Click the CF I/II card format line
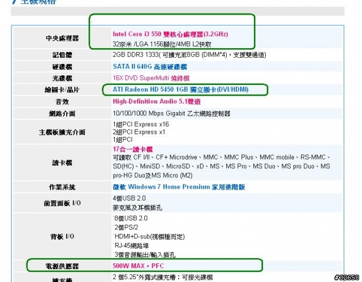The height and width of the screenshot is (282, 362). pos(221,157)
